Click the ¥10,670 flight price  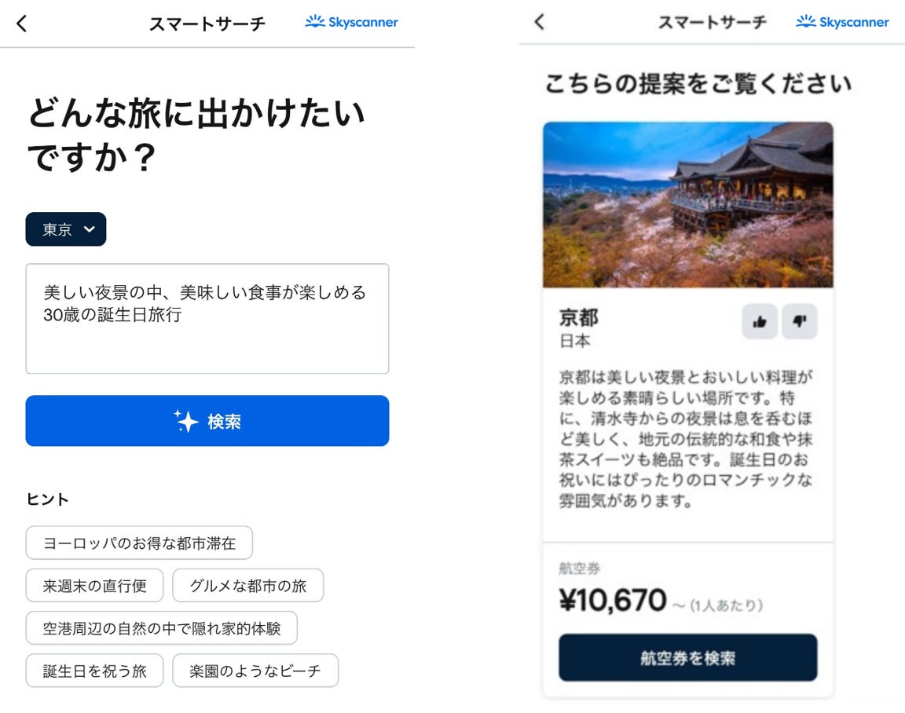click(x=613, y=601)
